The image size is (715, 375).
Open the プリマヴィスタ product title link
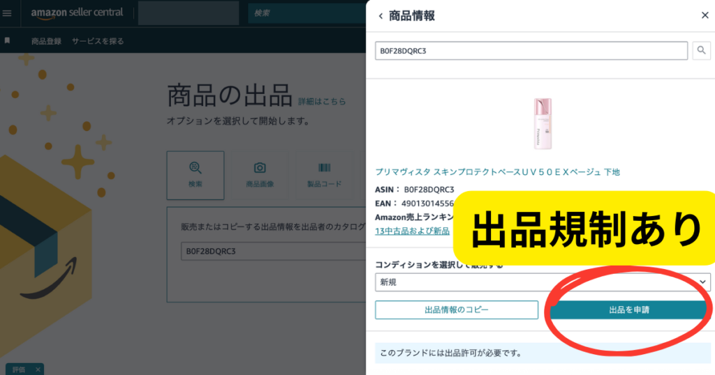(497, 171)
